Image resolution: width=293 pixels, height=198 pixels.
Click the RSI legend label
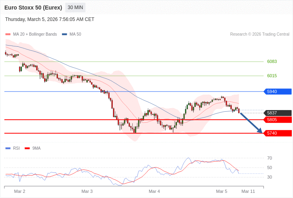(16, 148)
